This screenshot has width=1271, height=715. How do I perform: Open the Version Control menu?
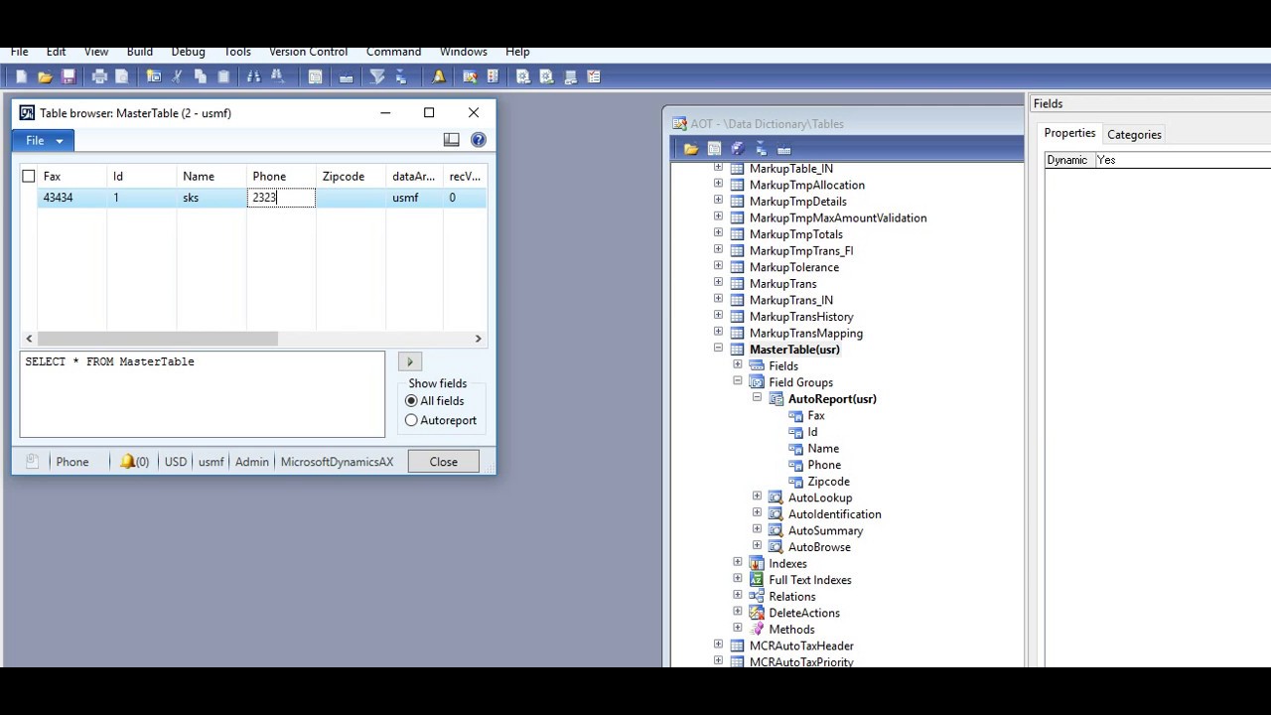[x=308, y=52]
